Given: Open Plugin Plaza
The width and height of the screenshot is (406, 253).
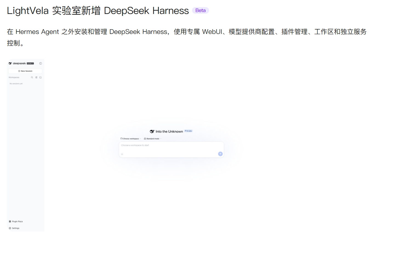Looking at the screenshot, I should click(16, 222).
